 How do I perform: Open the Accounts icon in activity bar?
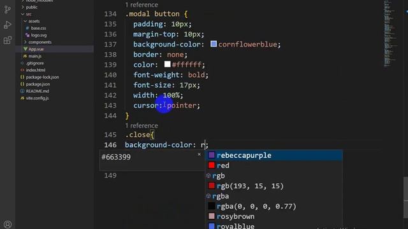click(8, 225)
